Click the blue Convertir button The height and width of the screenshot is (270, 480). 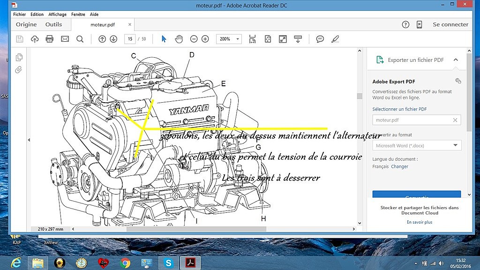[417, 194]
